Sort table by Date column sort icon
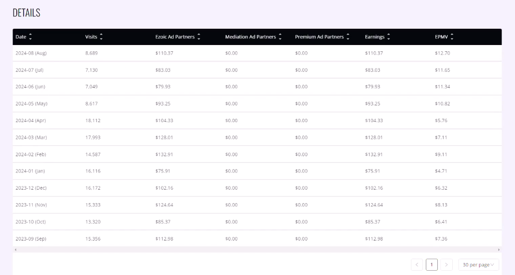The height and width of the screenshot is (275, 515). (30, 37)
